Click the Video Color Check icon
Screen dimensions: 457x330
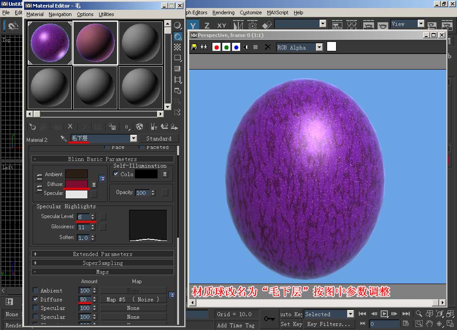(178, 69)
